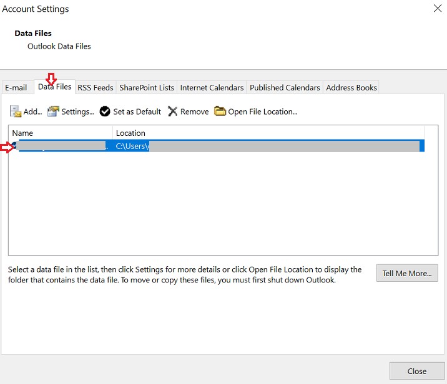Open the Internet Calendars tab
447x384 pixels.
coord(212,87)
